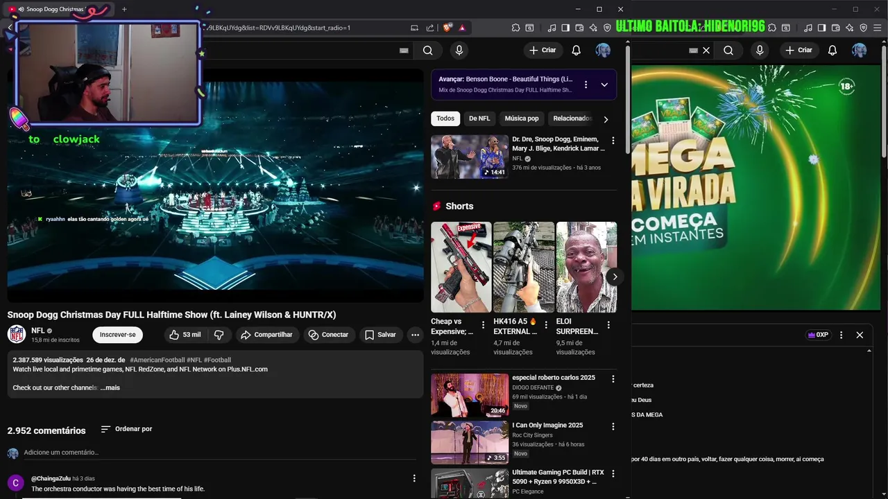Screen dimensions: 888x499
Task: Show more filter chips with right arrow
Action: 606,119
